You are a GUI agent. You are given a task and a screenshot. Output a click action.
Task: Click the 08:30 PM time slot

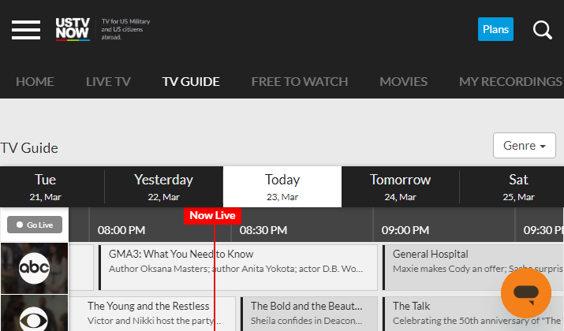[x=263, y=230]
